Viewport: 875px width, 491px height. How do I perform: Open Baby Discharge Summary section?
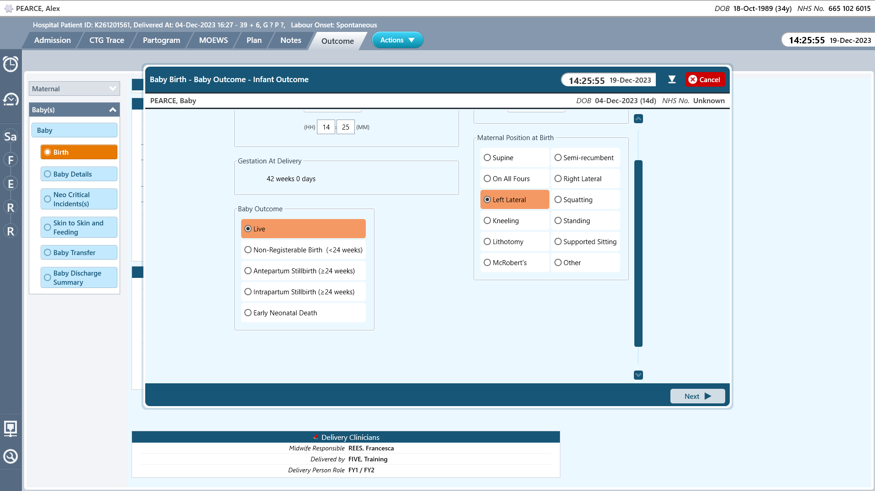79,277
